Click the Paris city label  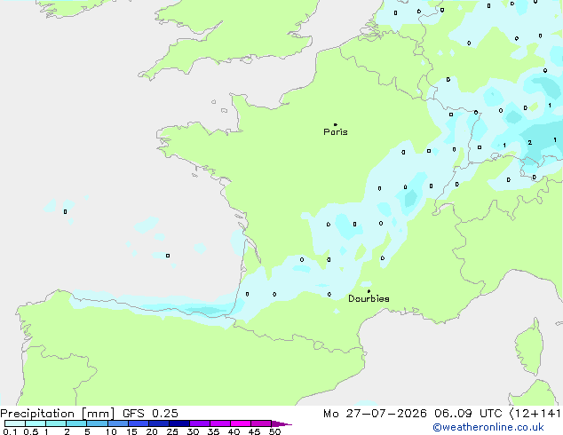pos(336,132)
